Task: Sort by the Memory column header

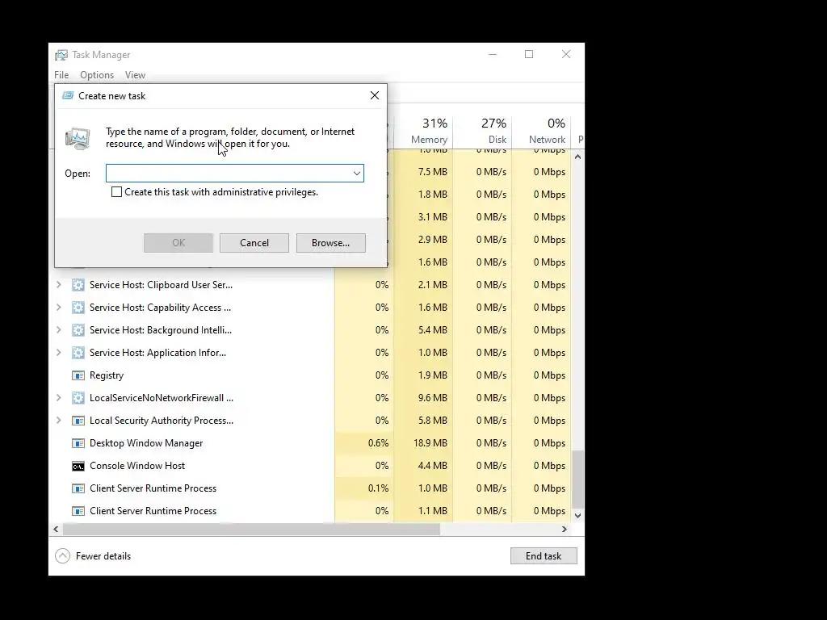Action: click(423, 131)
